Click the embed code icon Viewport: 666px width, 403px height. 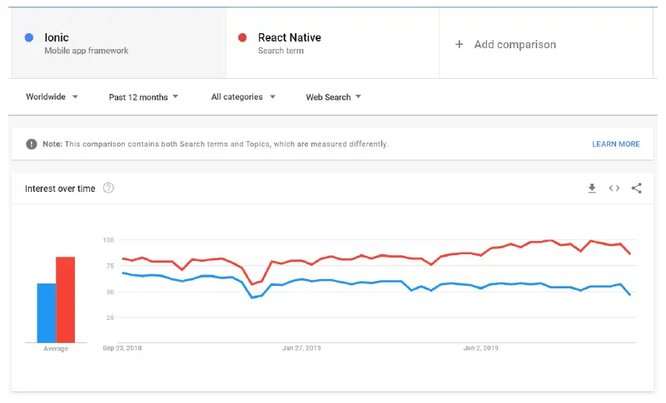[614, 189]
